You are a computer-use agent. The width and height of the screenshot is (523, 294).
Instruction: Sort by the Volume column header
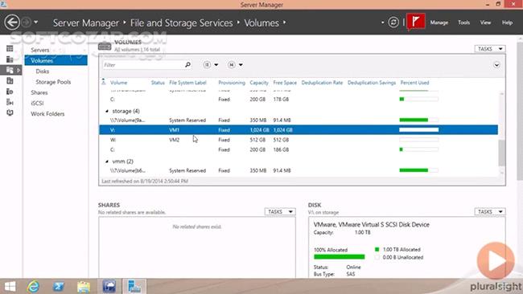[x=118, y=83]
